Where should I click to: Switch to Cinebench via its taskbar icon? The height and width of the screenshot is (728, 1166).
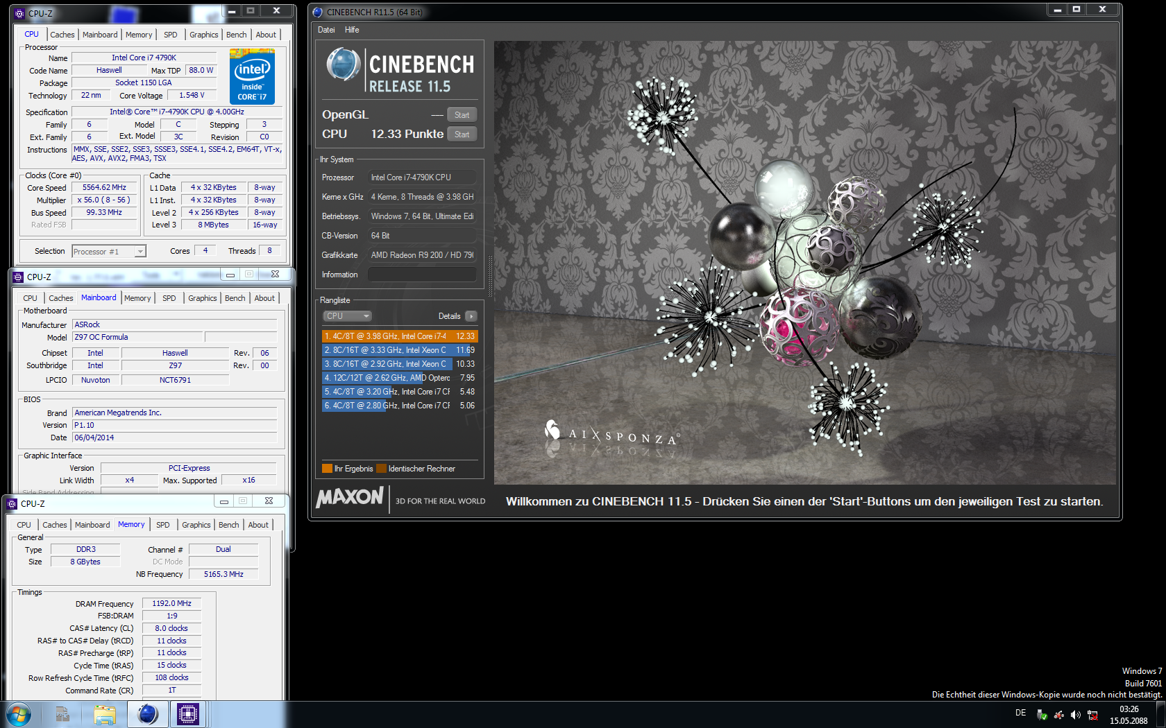coord(147,714)
